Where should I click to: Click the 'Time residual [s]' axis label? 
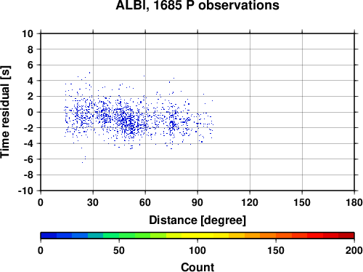(5, 112)
